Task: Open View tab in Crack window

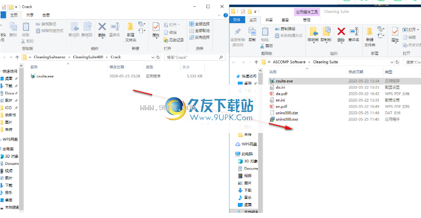Action: (46, 15)
